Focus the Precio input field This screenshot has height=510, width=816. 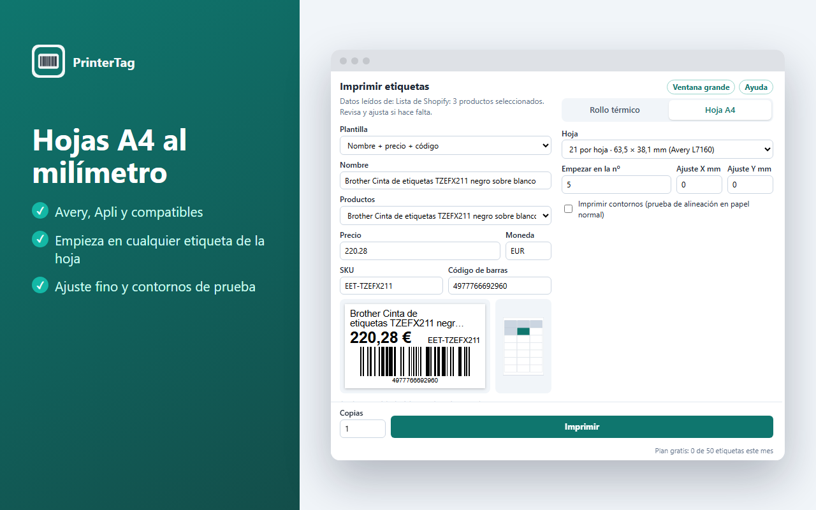pyautogui.click(x=420, y=251)
